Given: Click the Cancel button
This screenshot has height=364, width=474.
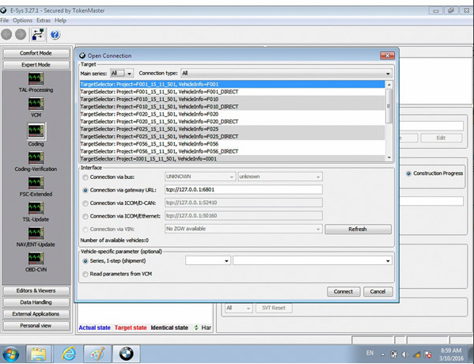Looking at the screenshot, I should pos(378,291).
